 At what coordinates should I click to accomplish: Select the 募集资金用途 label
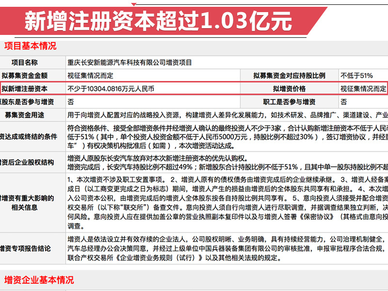pos(25,115)
